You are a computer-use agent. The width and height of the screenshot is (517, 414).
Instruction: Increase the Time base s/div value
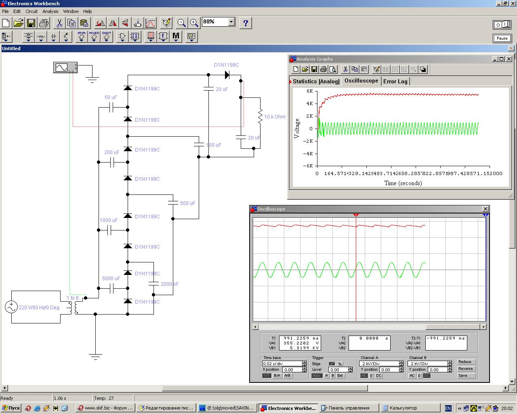[304, 362]
